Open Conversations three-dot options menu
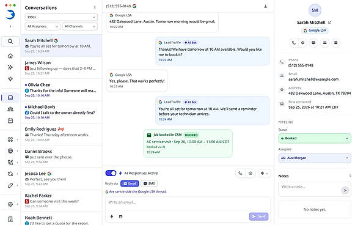Image resolution: width=355 pixels, height=225 pixels. (x=95, y=8)
